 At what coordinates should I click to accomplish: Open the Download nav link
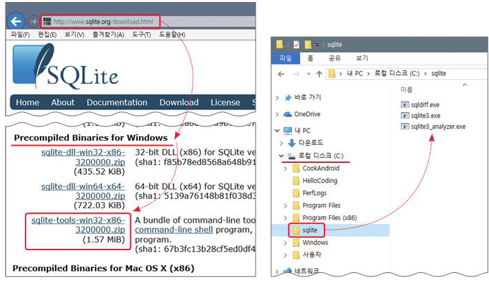(x=179, y=102)
